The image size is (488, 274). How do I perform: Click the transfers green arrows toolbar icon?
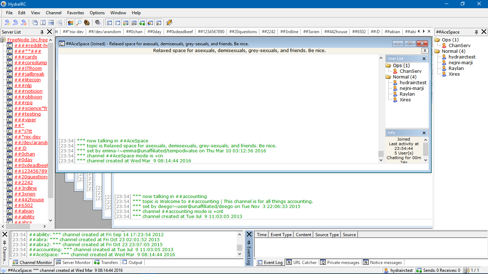[142, 22]
